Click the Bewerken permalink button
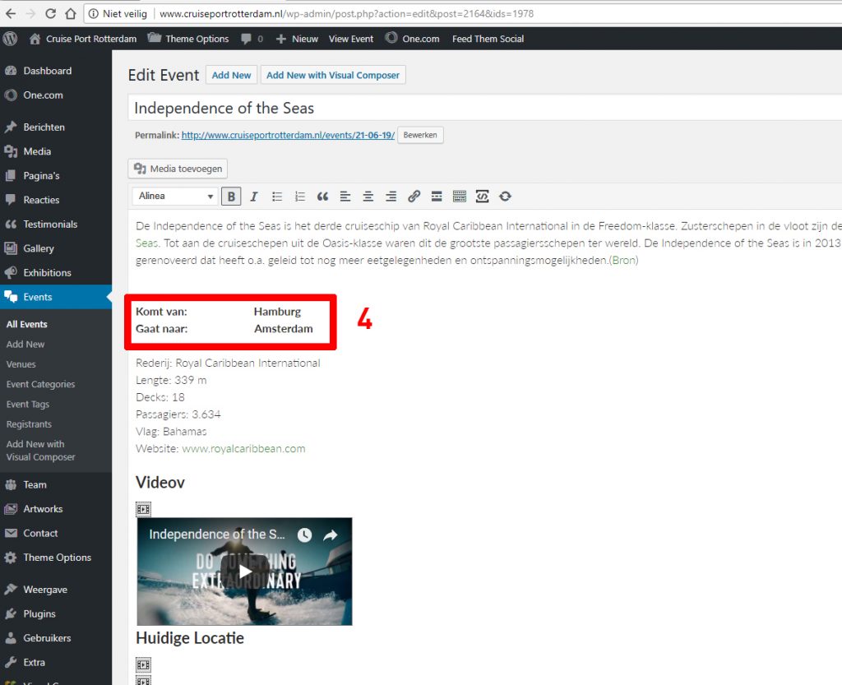The image size is (842, 685). [x=420, y=136]
